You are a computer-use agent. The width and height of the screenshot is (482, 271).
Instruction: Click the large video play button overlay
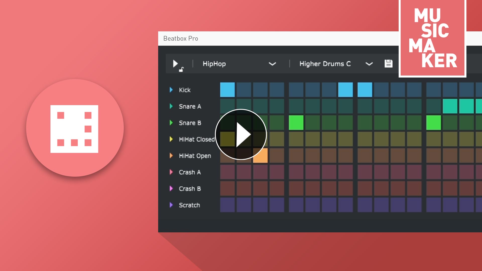point(241,134)
